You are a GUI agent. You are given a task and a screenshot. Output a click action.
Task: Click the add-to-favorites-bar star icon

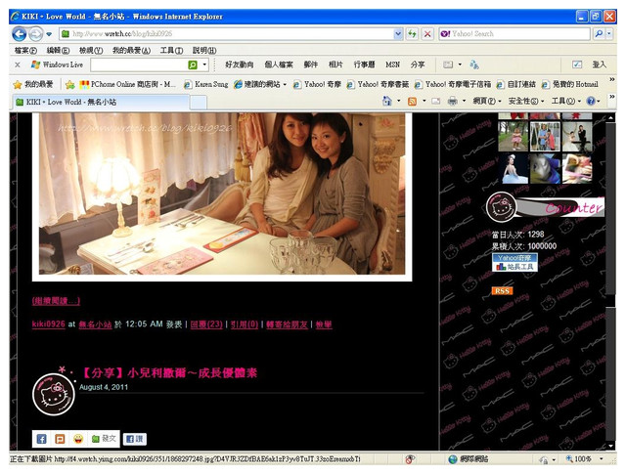click(x=69, y=84)
